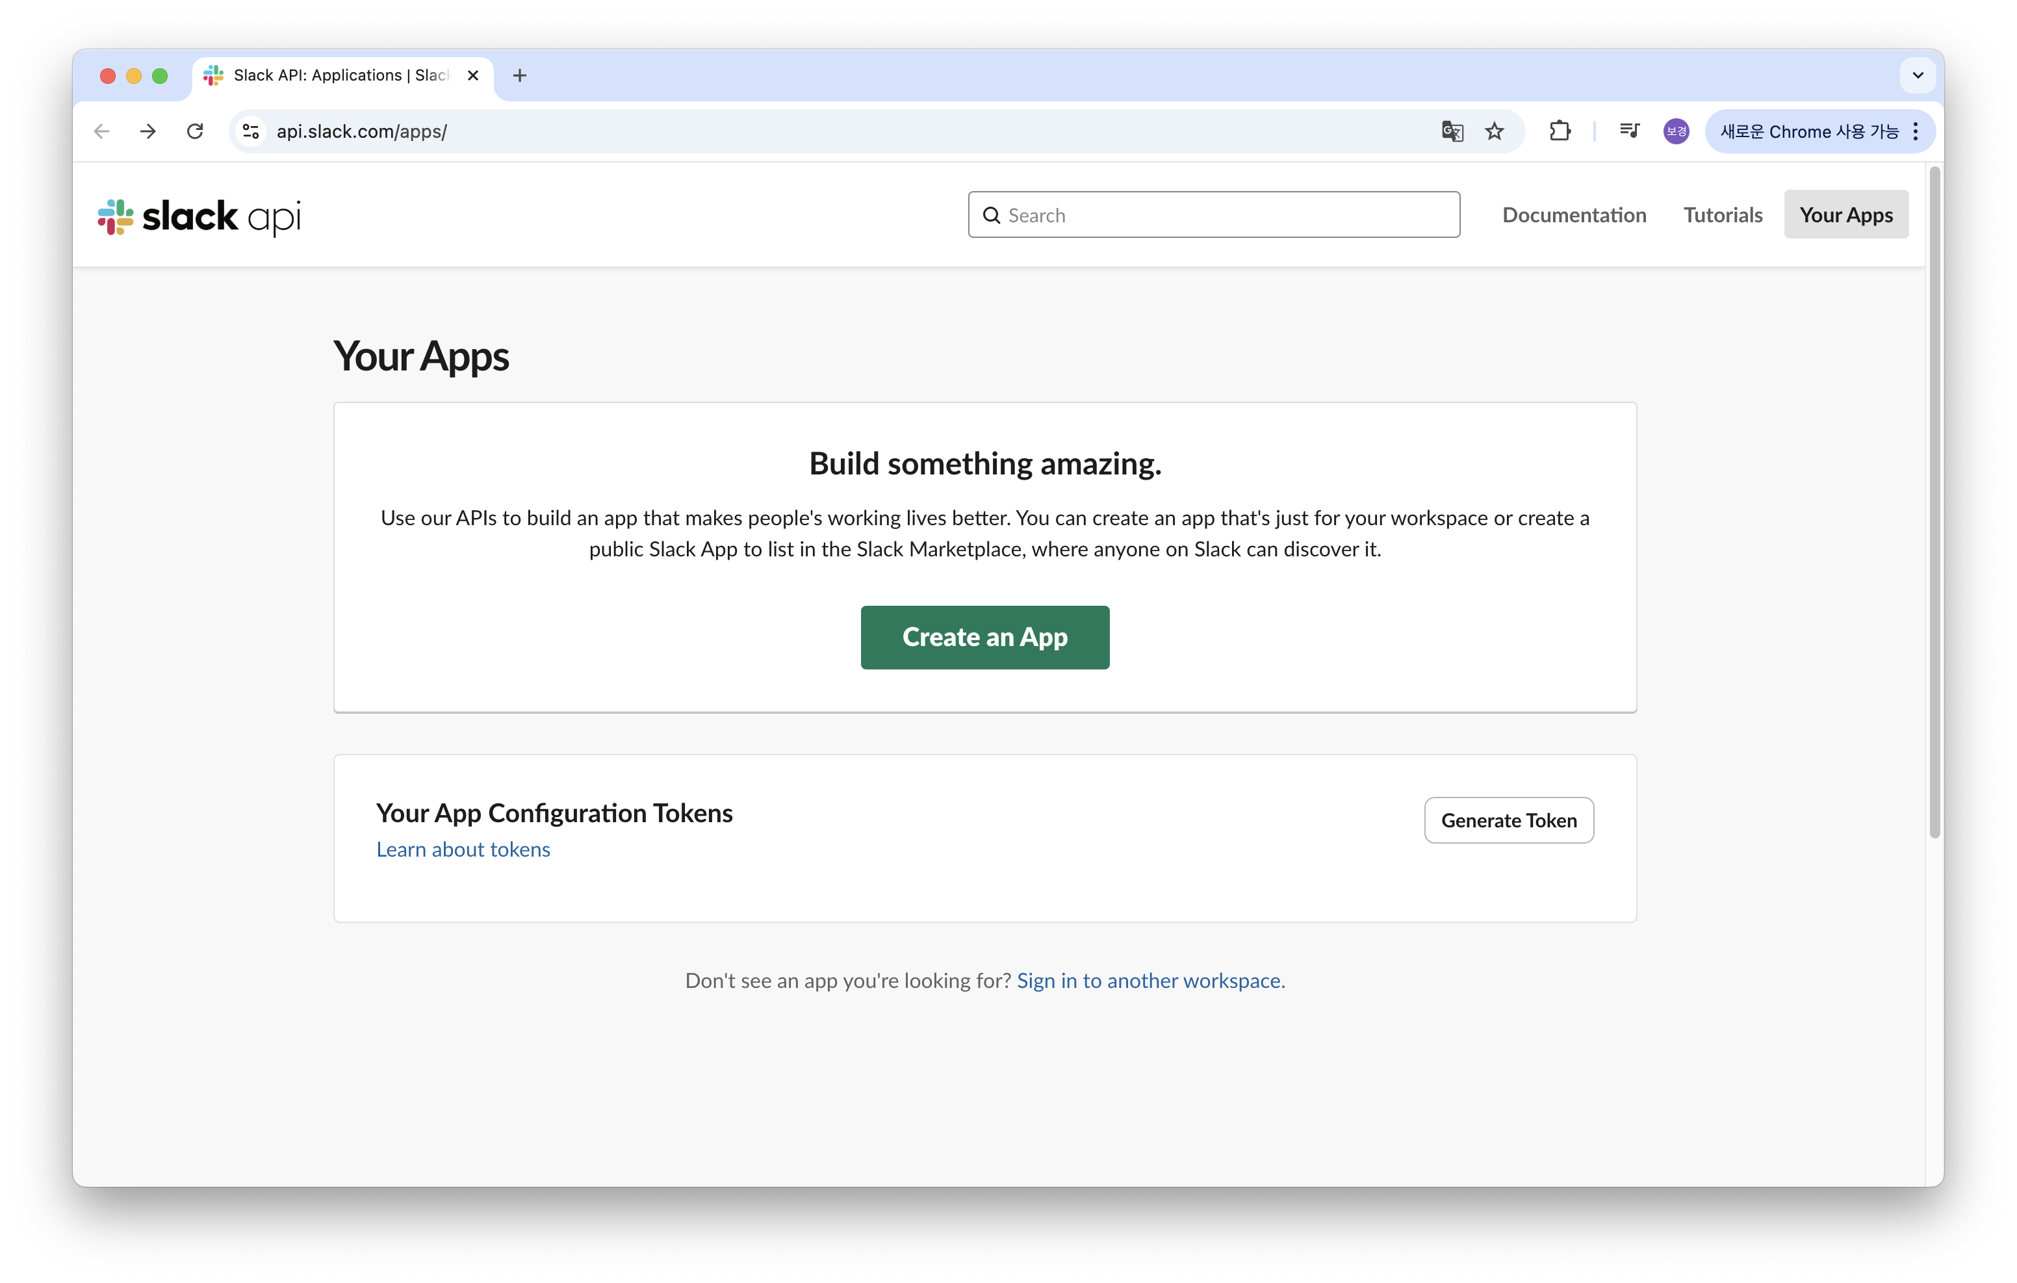Click the Slack API logo
The image size is (2017, 1283).
coord(199,216)
